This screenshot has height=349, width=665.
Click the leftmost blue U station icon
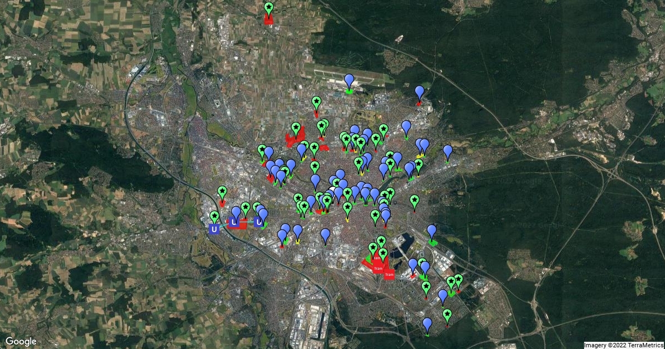click(213, 228)
